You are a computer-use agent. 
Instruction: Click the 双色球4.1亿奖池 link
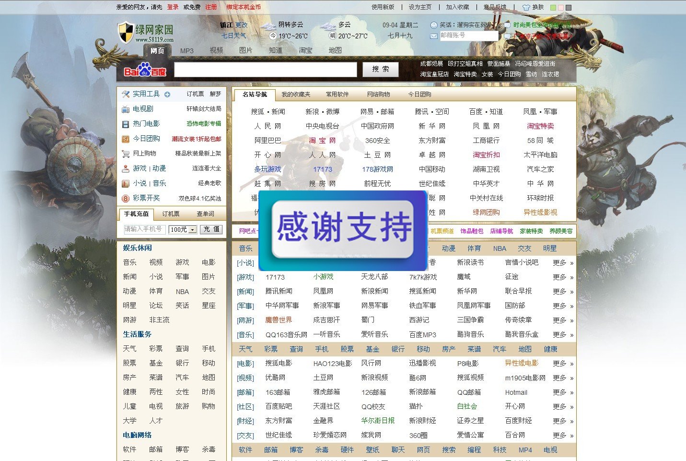[200, 199]
